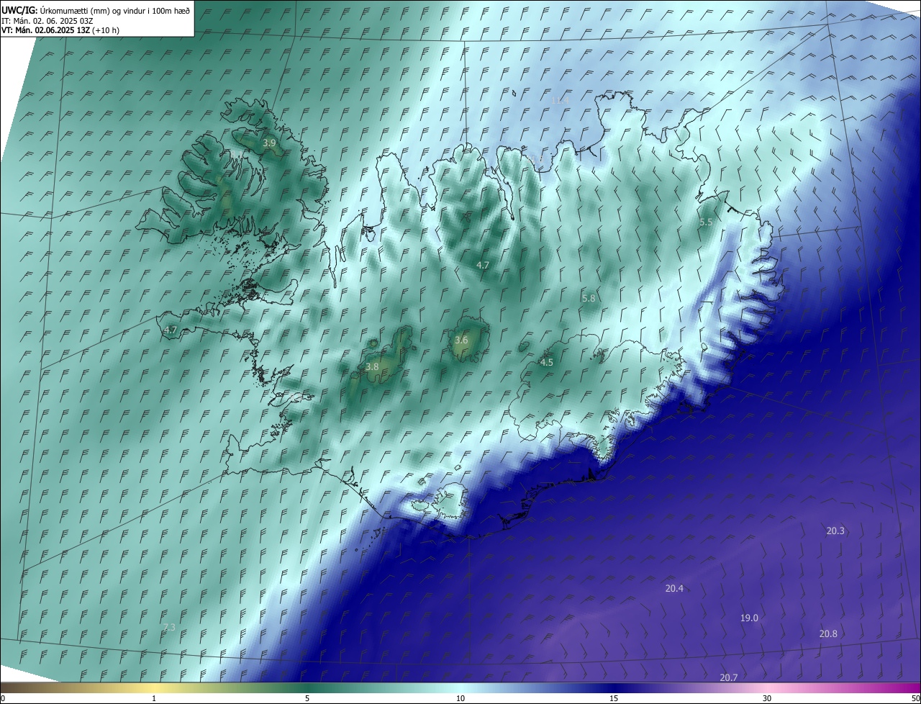The width and height of the screenshot is (921, 704).
Task: Click the 19.0 value over the ocean
Action: pyautogui.click(x=749, y=618)
